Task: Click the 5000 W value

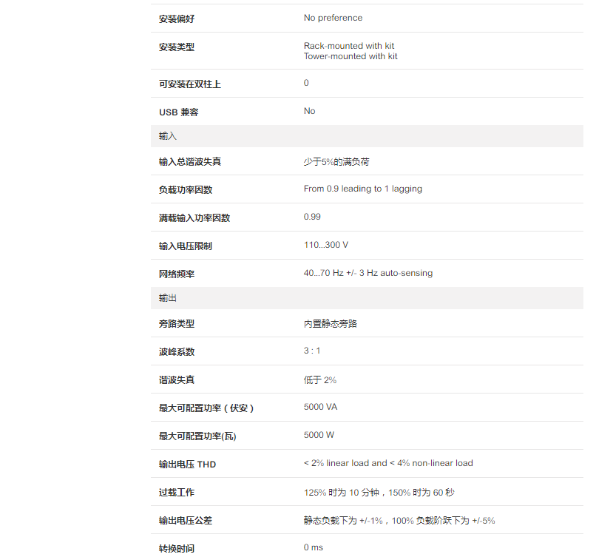Action: (319, 435)
